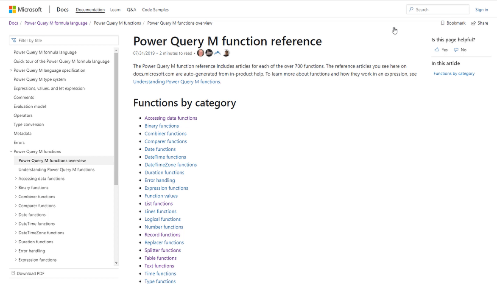Screen dimensions: 497x284
Task: Open Lines functions link
Action: (x=160, y=211)
